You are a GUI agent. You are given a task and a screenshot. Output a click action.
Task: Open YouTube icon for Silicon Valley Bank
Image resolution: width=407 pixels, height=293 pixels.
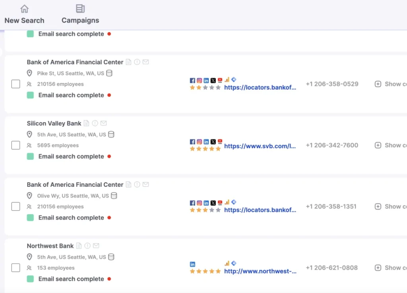point(220,141)
